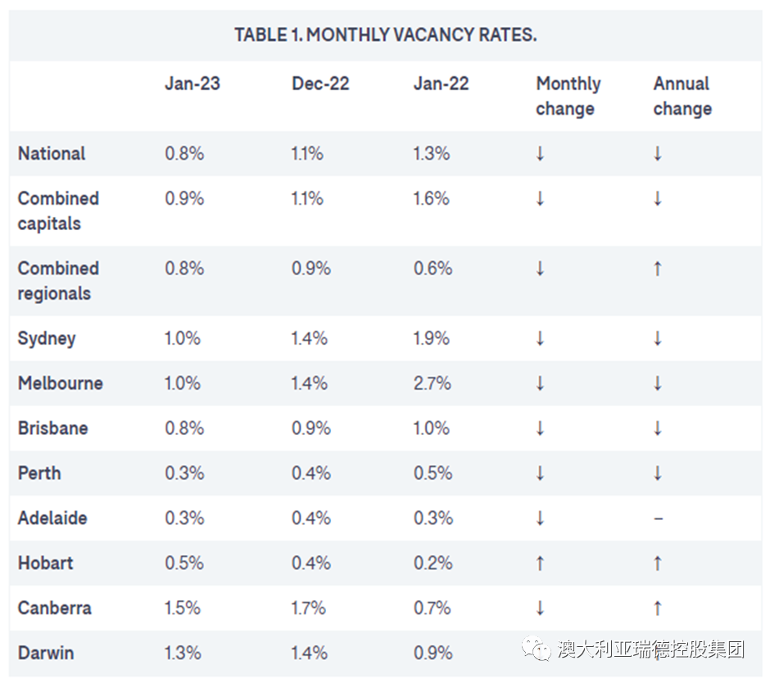Click the Darwin row label

[x=46, y=653]
